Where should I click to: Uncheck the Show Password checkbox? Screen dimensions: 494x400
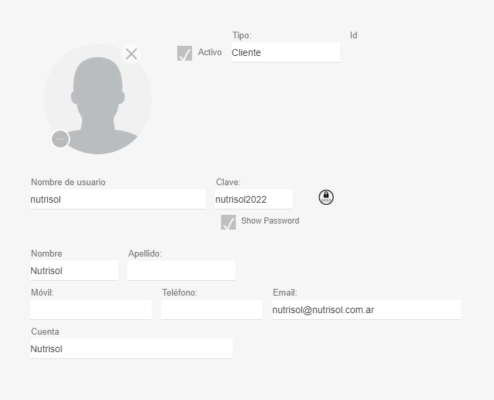(x=228, y=222)
